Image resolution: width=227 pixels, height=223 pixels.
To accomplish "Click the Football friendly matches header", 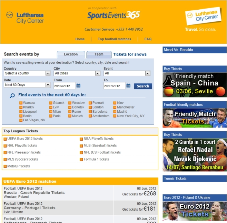I will (195, 105).
